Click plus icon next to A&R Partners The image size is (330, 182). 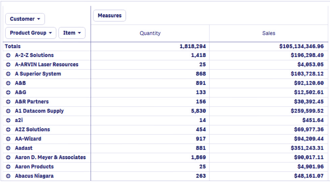pos(8,102)
